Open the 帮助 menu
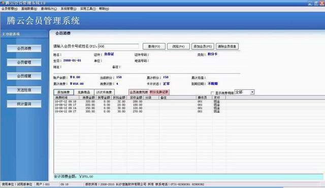Image resolution: width=325 pixels, height=188 pixels. (x=104, y=9)
